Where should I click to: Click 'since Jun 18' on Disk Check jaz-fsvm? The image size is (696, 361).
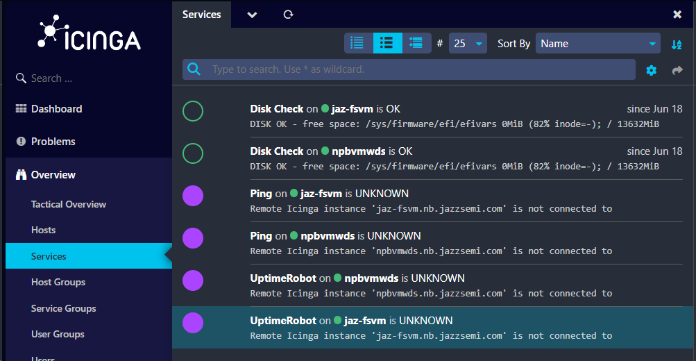pos(654,109)
